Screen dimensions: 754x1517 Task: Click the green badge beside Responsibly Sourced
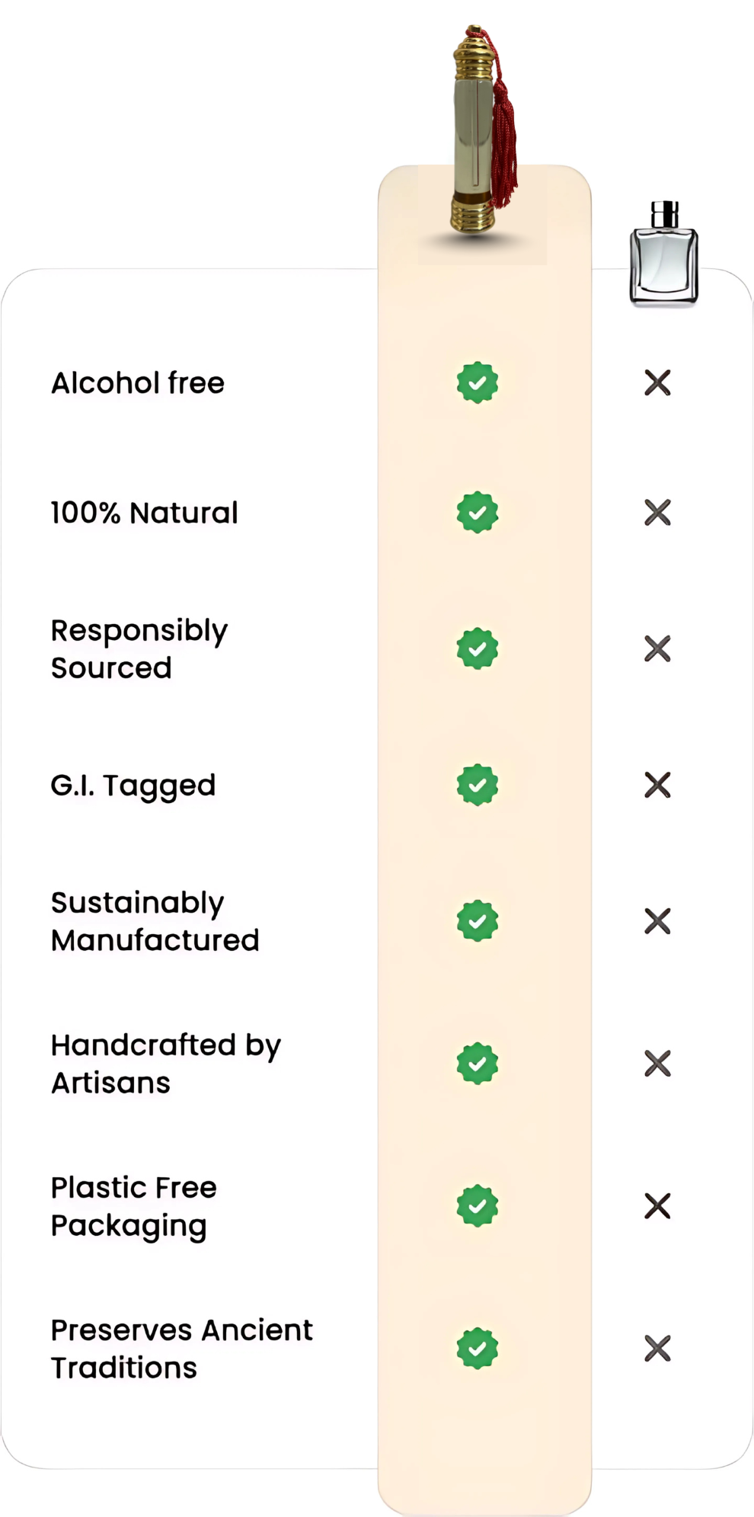point(478,648)
